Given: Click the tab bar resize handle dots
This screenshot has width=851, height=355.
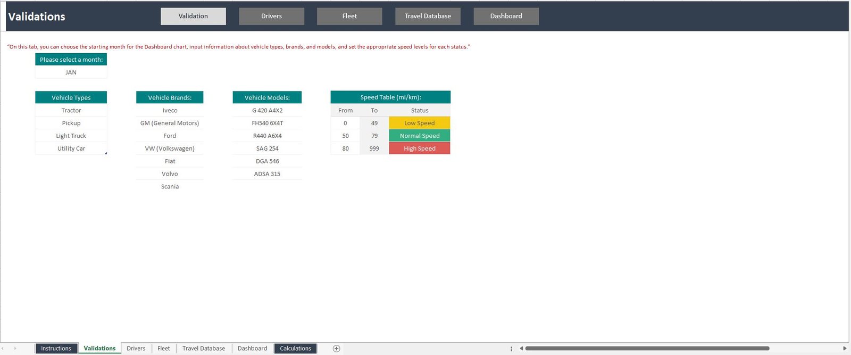Looking at the screenshot, I should click(511, 349).
